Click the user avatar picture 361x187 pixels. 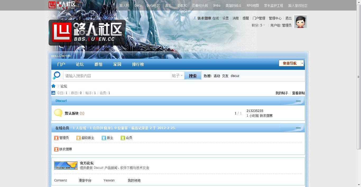click(x=300, y=22)
